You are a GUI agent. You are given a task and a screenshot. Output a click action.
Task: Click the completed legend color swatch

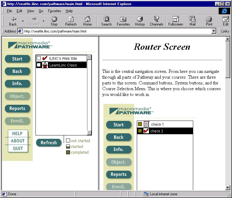click(68, 152)
